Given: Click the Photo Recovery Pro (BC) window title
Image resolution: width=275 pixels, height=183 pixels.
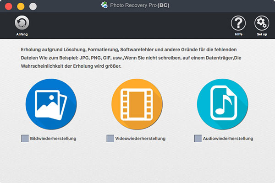Looking at the screenshot, I should [140, 5].
